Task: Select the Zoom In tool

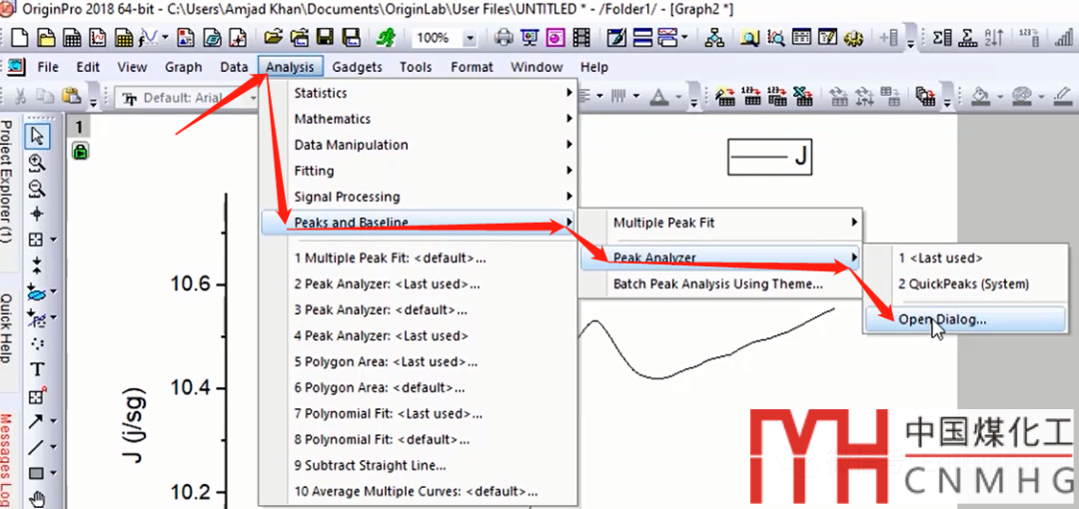Action: pos(37,162)
